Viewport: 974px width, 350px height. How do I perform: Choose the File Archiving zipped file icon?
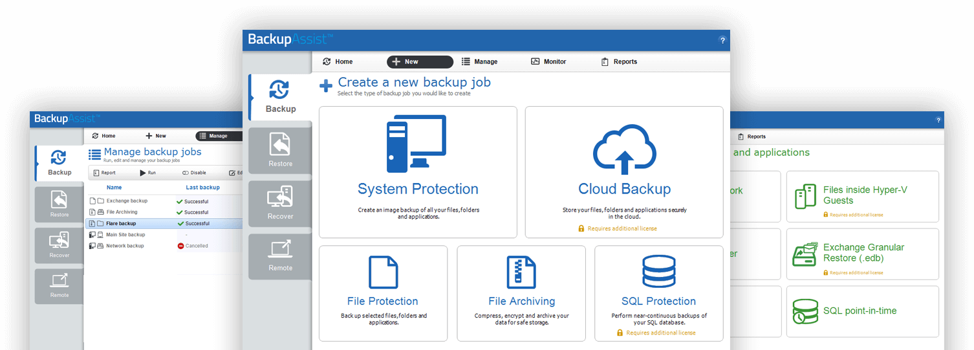click(521, 272)
